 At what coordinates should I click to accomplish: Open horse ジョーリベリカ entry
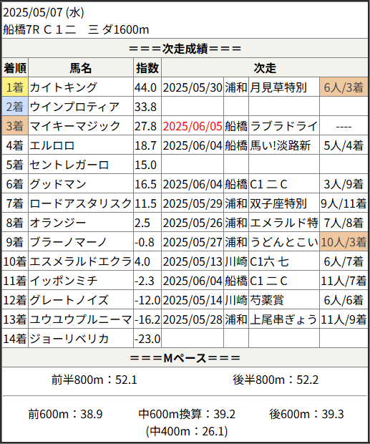(x=69, y=339)
